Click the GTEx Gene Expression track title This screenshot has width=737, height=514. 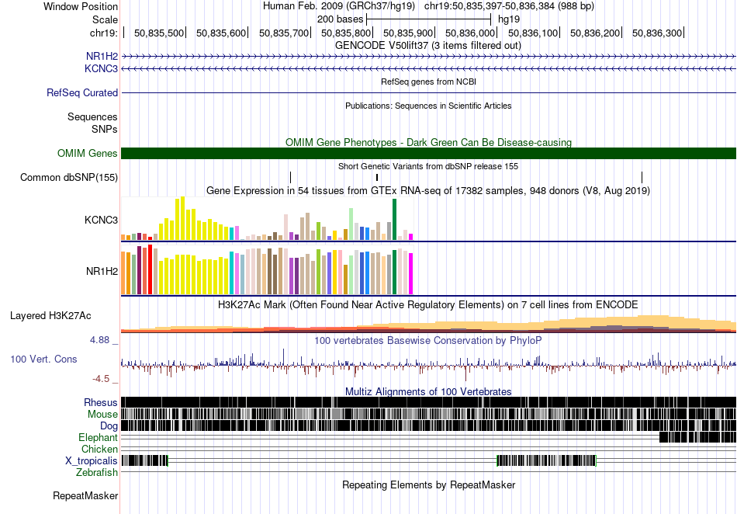[x=428, y=190]
